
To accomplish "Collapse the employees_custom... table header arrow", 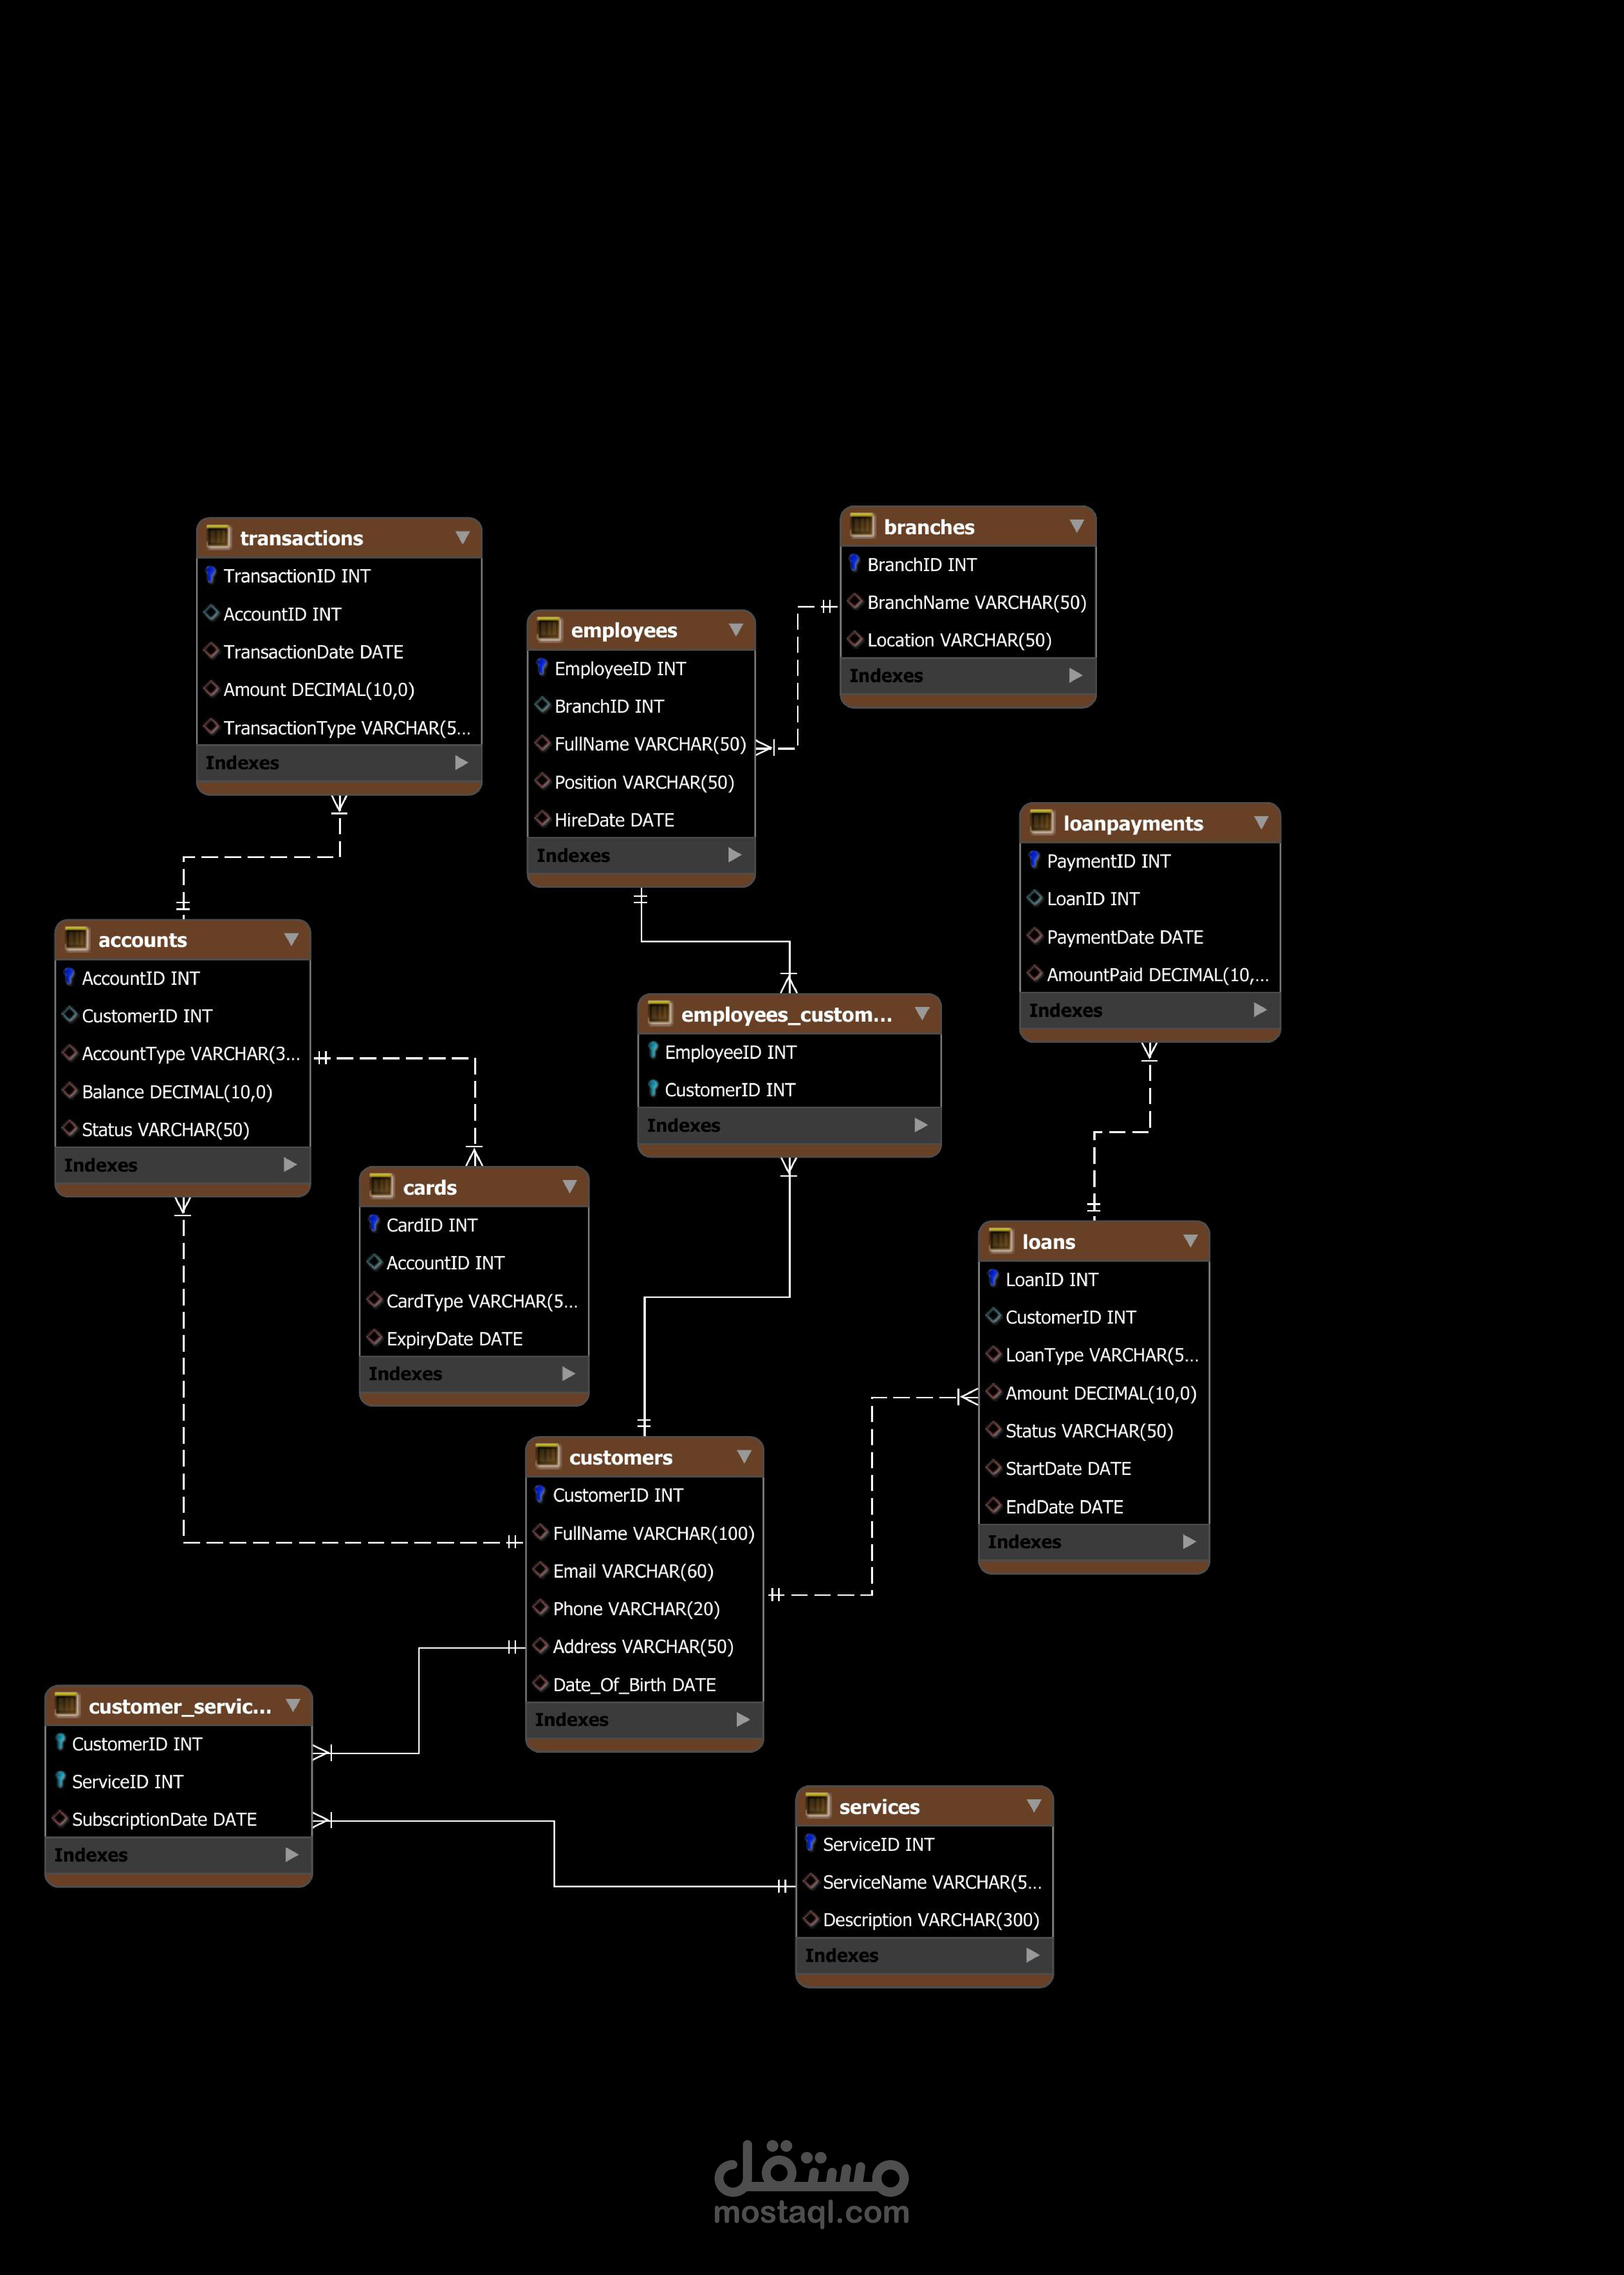I will tap(922, 1013).
